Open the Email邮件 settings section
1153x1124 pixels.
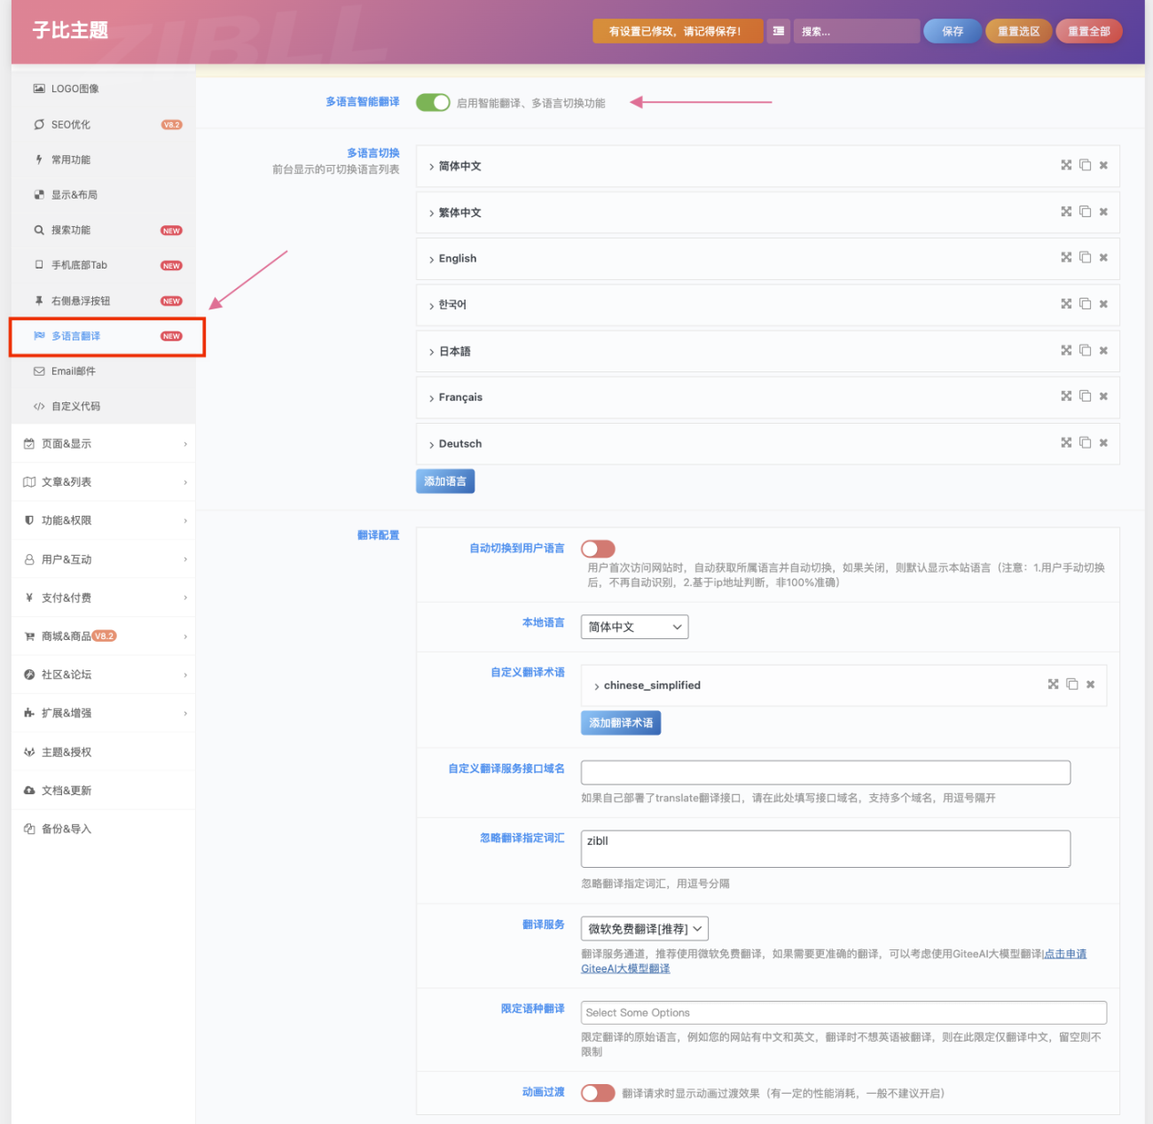(75, 371)
